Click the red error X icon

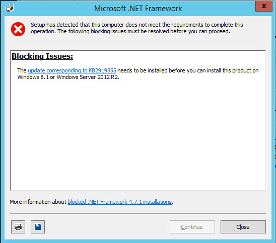pyautogui.click(x=18, y=29)
